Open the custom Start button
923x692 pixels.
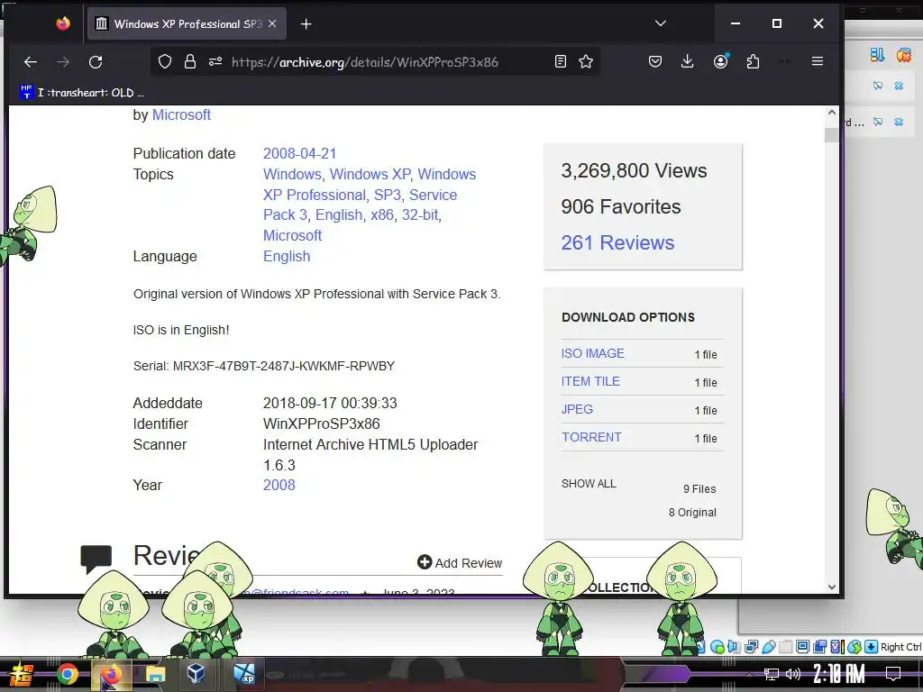pyautogui.click(x=20, y=674)
